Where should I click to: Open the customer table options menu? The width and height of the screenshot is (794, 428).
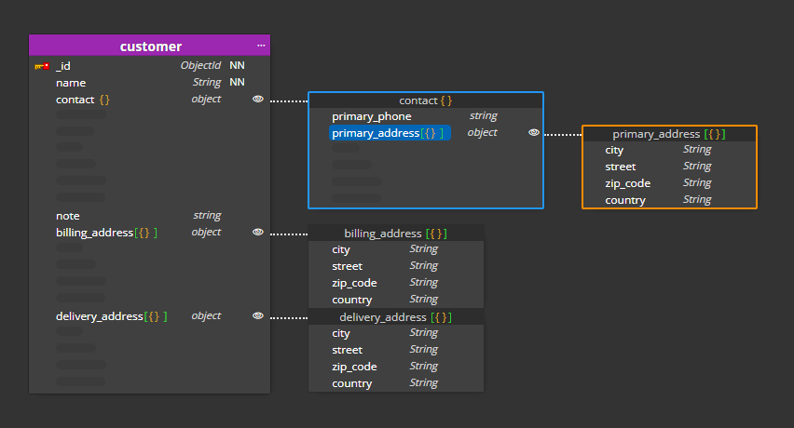261,46
